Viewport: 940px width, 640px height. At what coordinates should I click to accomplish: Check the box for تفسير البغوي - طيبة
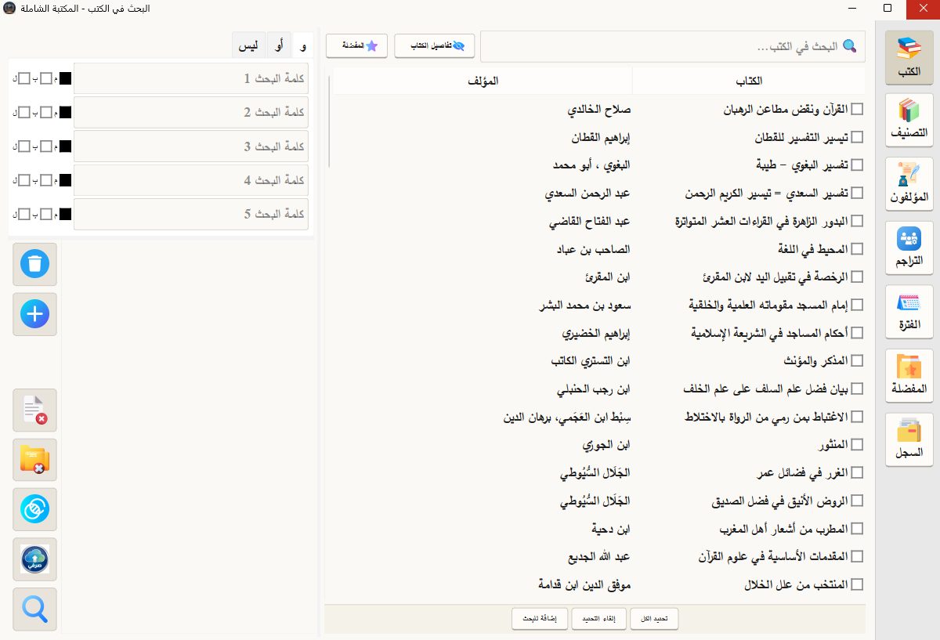pyautogui.click(x=857, y=165)
